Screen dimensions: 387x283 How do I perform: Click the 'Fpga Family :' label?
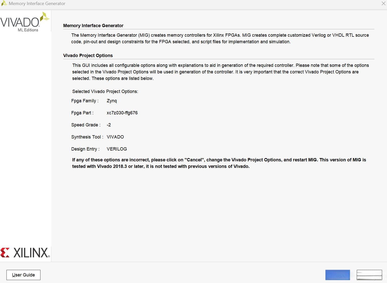pos(85,101)
